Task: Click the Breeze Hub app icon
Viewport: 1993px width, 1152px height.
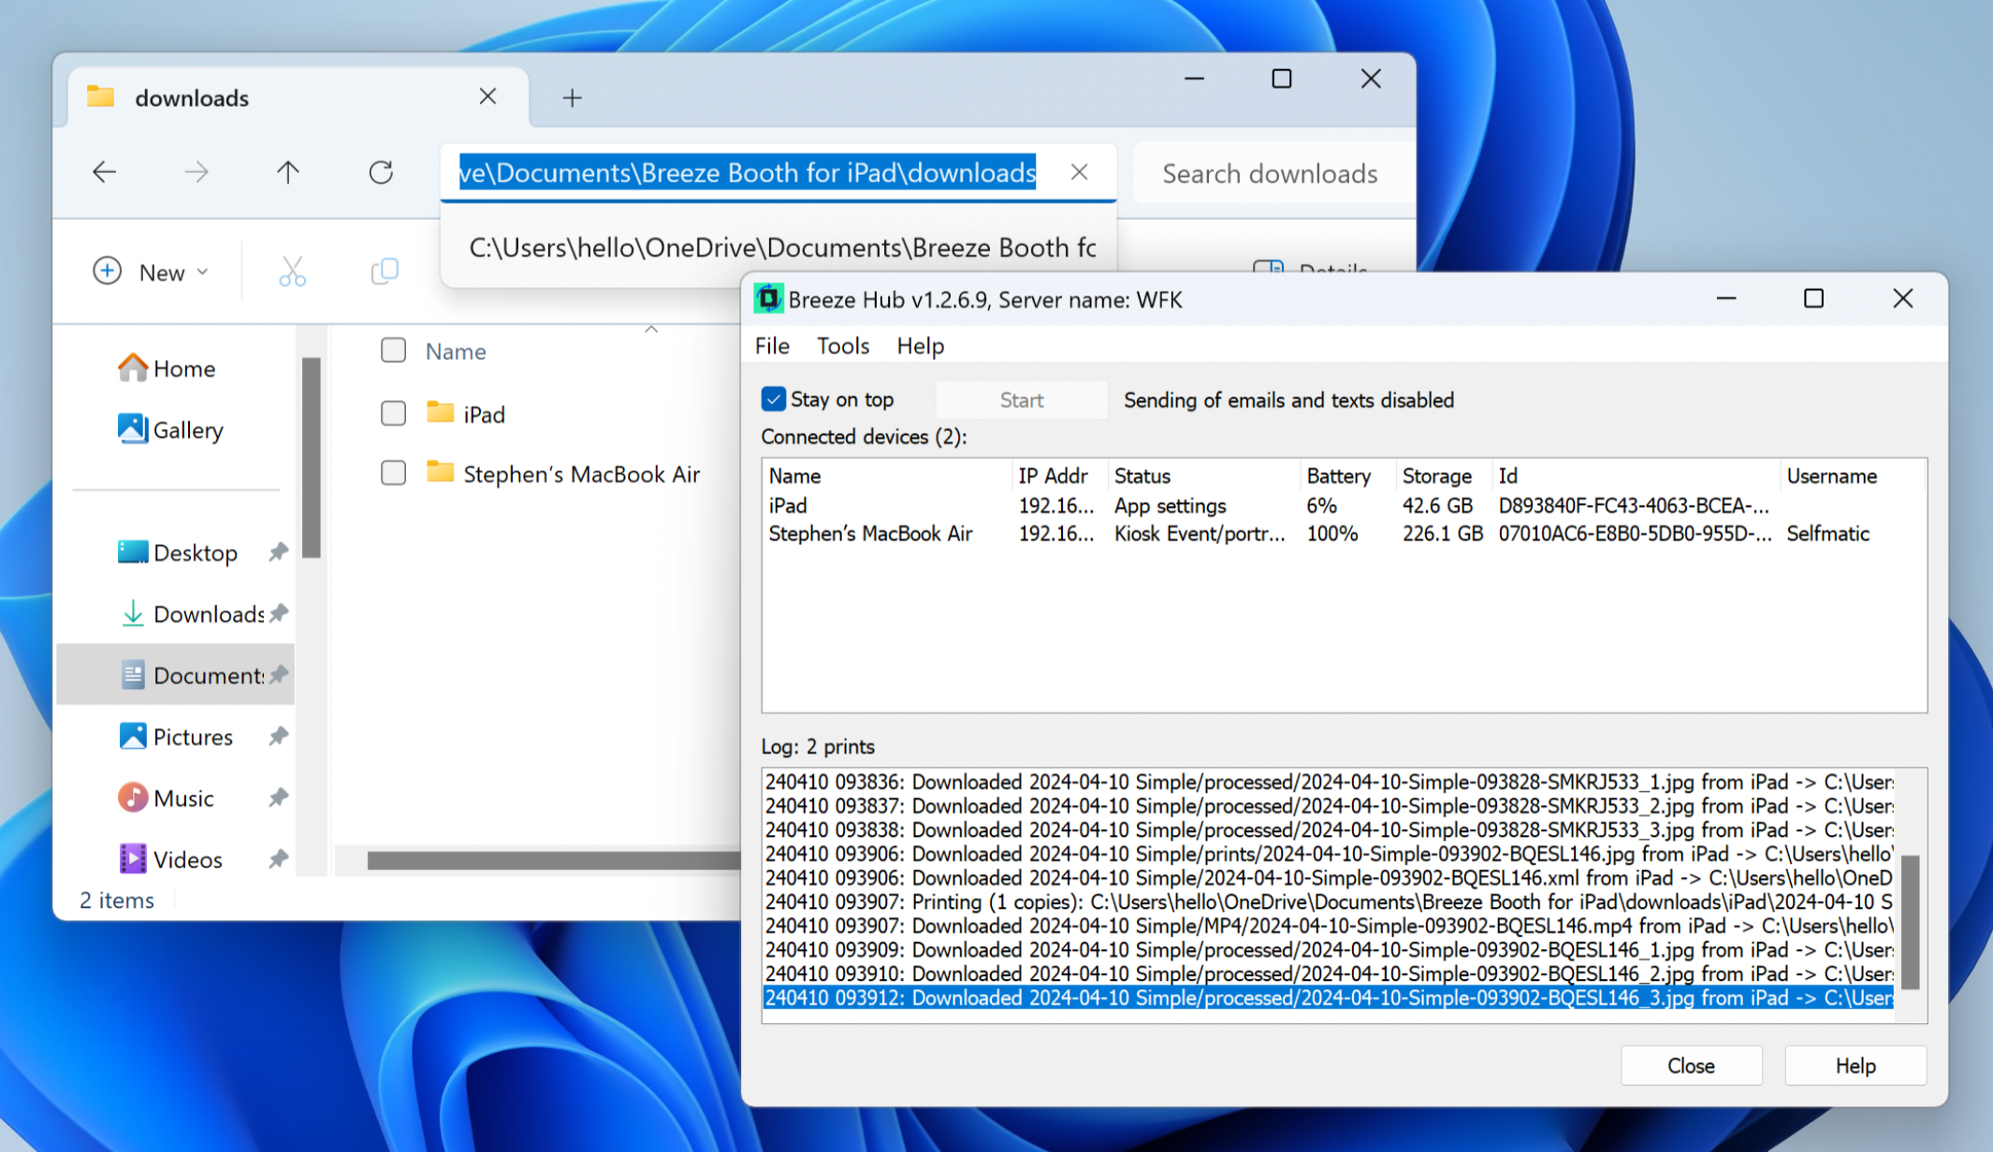Action: [x=768, y=299]
